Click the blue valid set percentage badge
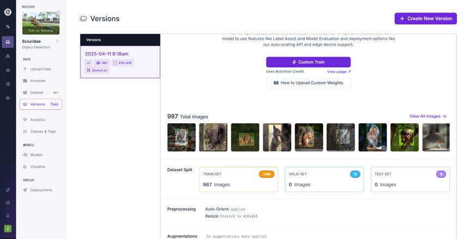 coord(355,174)
